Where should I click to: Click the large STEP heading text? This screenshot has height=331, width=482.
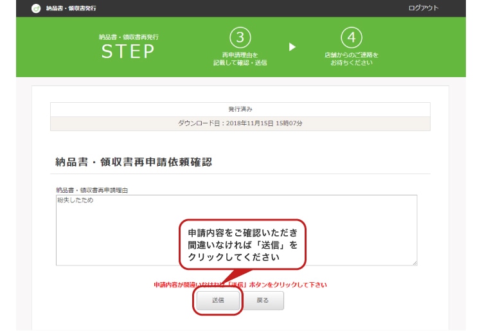point(128,52)
